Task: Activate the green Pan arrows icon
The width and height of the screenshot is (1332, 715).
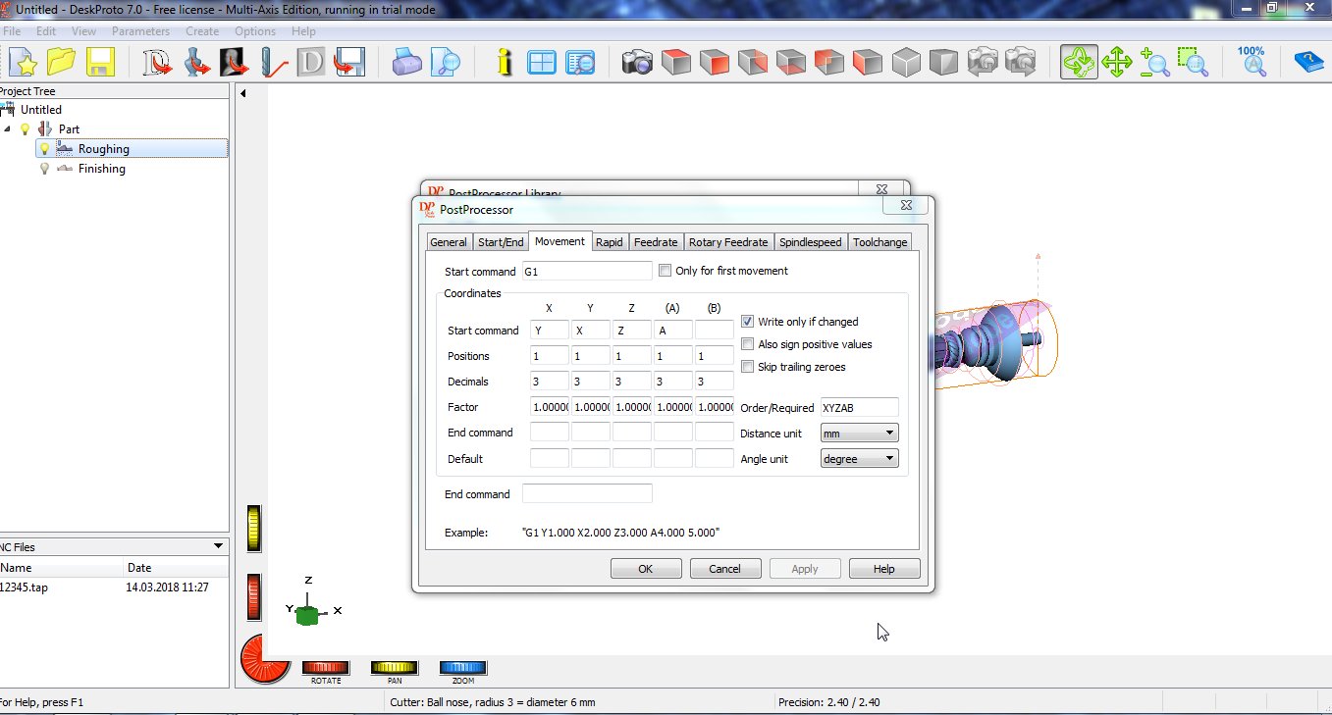Action: tap(1117, 63)
